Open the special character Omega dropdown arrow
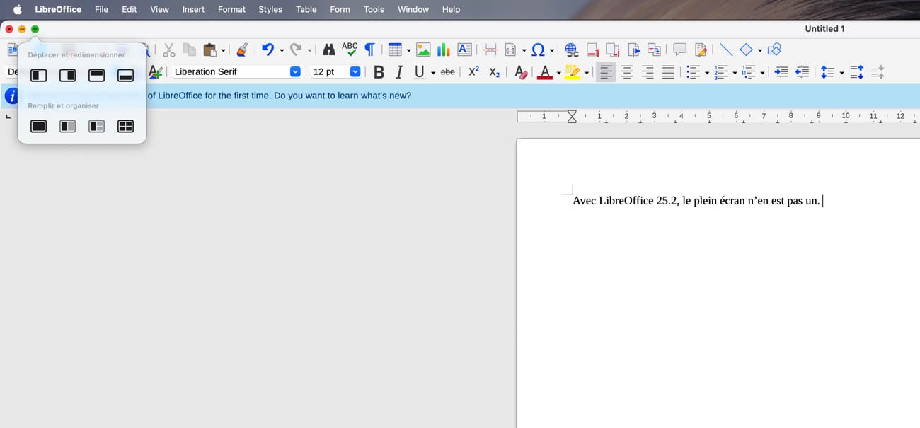 pyautogui.click(x=551, y=50)
